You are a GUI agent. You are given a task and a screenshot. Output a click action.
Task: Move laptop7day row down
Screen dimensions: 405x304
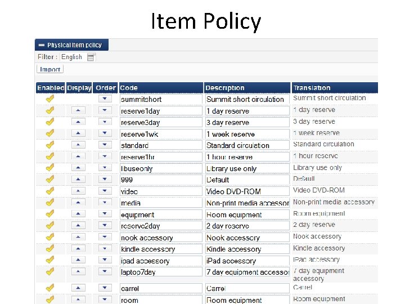[105, 271]
